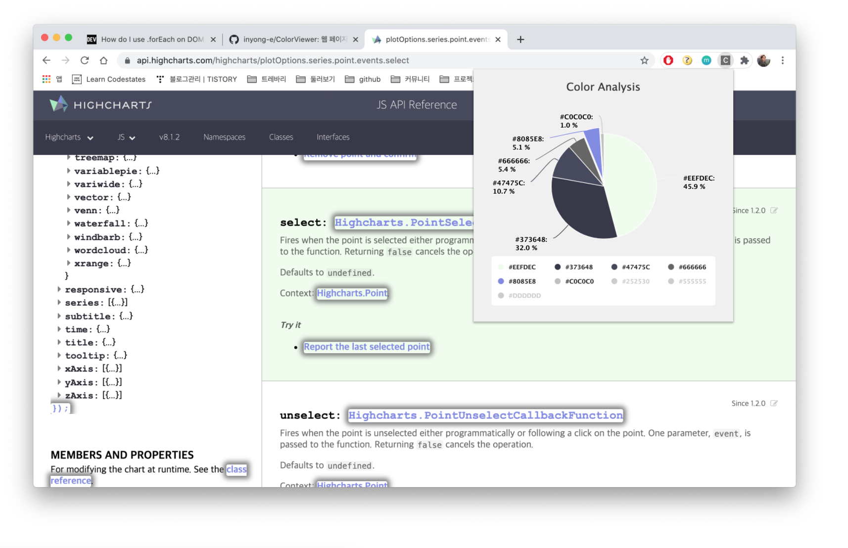Toggle the #666666 legend item
The image size is (848, 548).
click(x=687, y=267)
